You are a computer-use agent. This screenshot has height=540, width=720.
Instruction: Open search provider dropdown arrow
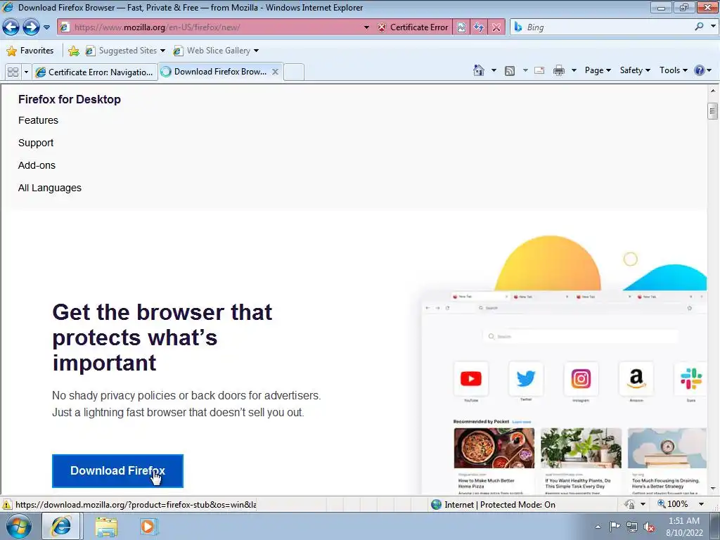(713, 27)
